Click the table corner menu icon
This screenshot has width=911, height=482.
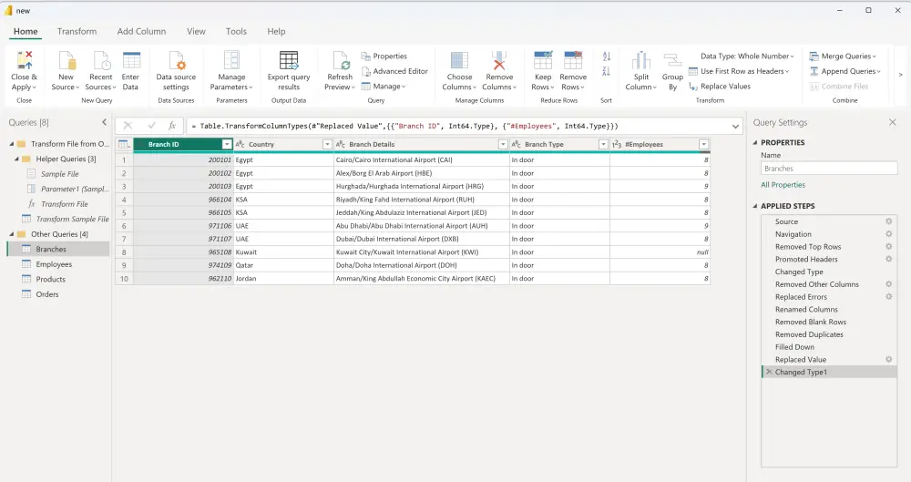(124, 144)
